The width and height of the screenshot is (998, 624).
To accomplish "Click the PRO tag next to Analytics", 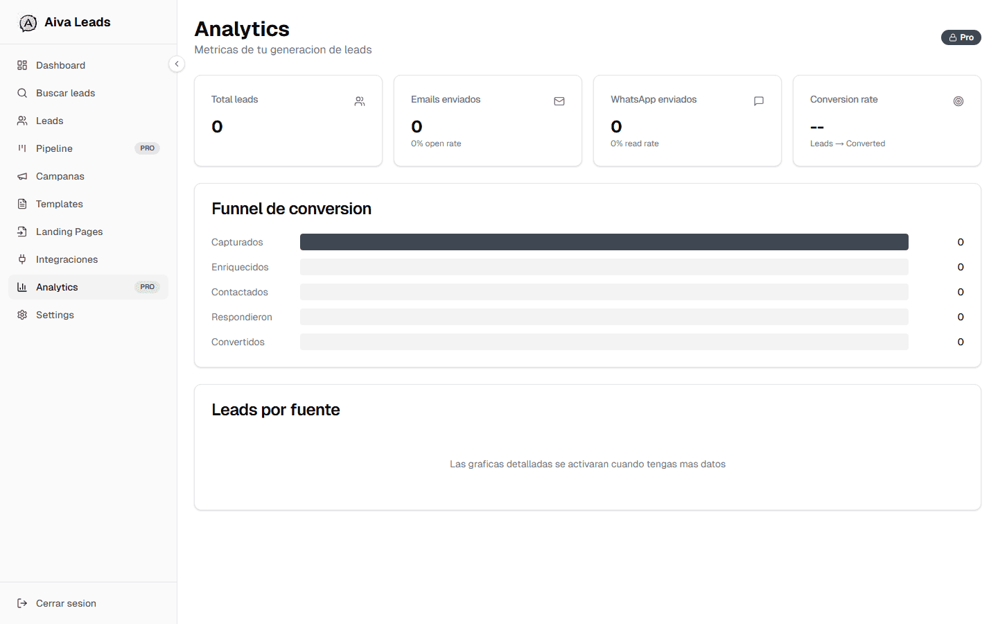I will [x=147, y=287].
